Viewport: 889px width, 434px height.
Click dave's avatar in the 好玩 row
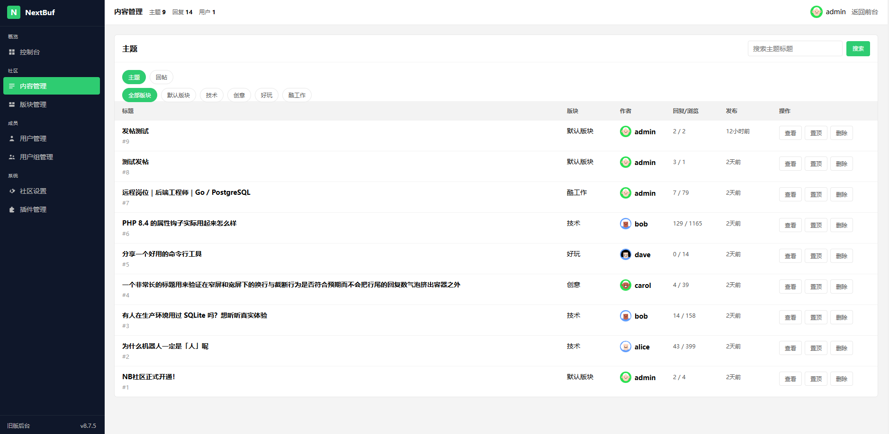click(x=625, y=254)
